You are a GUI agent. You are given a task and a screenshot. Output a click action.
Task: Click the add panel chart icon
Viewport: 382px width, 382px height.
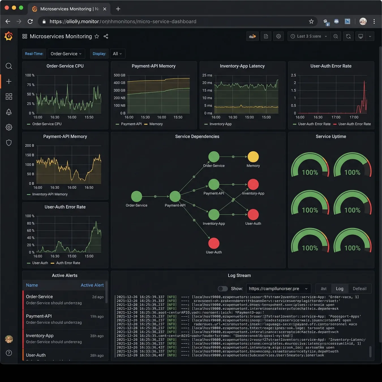[x=252, y=36]
